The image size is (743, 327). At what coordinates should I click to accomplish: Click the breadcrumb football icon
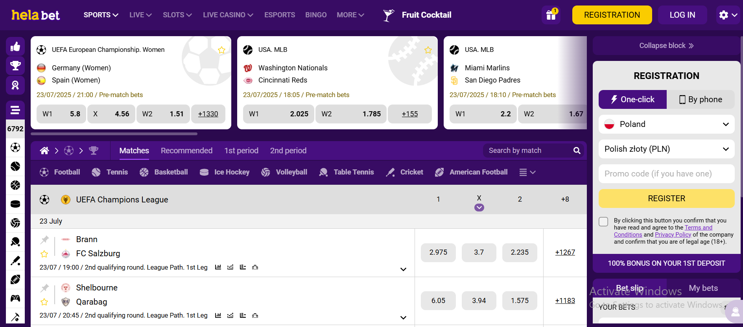coord(69,151)
